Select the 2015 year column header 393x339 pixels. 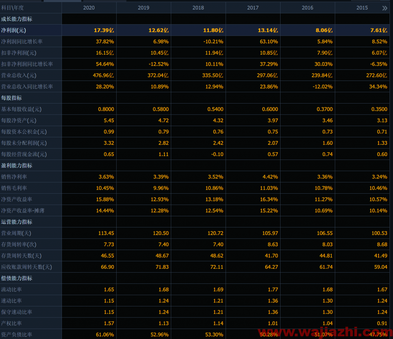click(362, 8)
